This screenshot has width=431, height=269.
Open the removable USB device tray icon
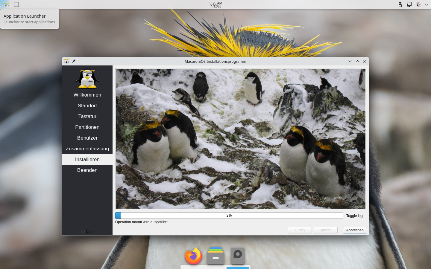(400, 4)
